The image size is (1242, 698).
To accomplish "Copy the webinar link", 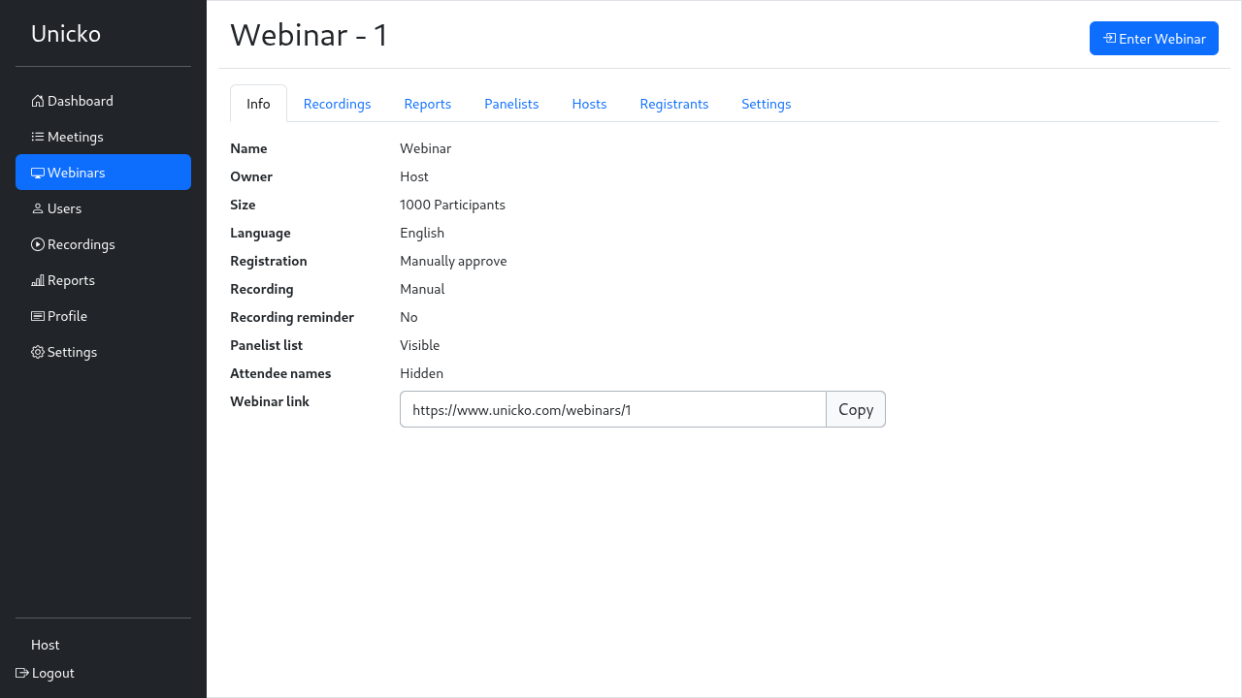I will 856,409.
